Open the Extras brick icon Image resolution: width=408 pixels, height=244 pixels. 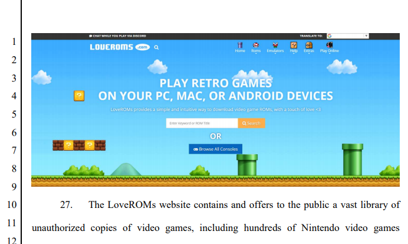pyautogui.click(x=309, y=45)
